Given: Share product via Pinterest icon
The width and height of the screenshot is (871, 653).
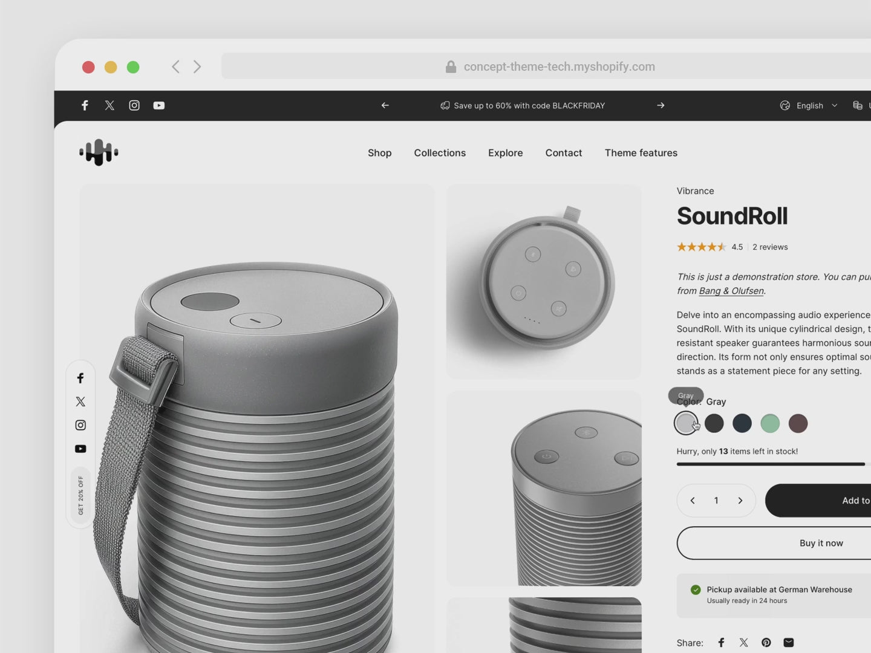Looking at the screenshot, I should click(766, 643).
